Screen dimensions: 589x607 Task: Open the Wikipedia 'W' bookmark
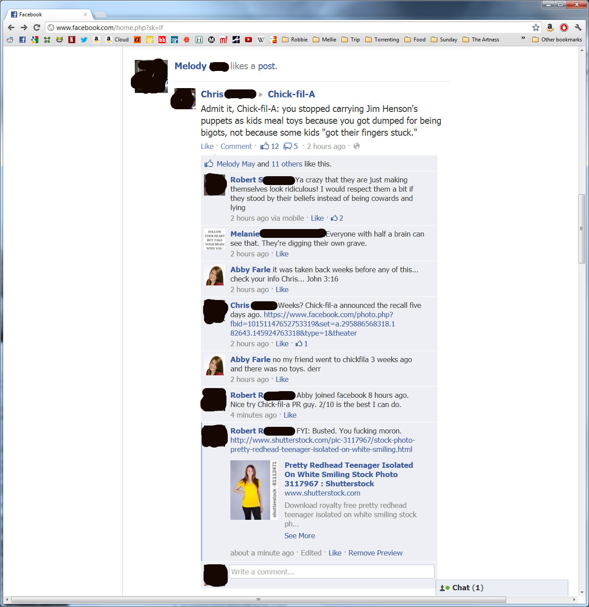click(x=261, y=40)
